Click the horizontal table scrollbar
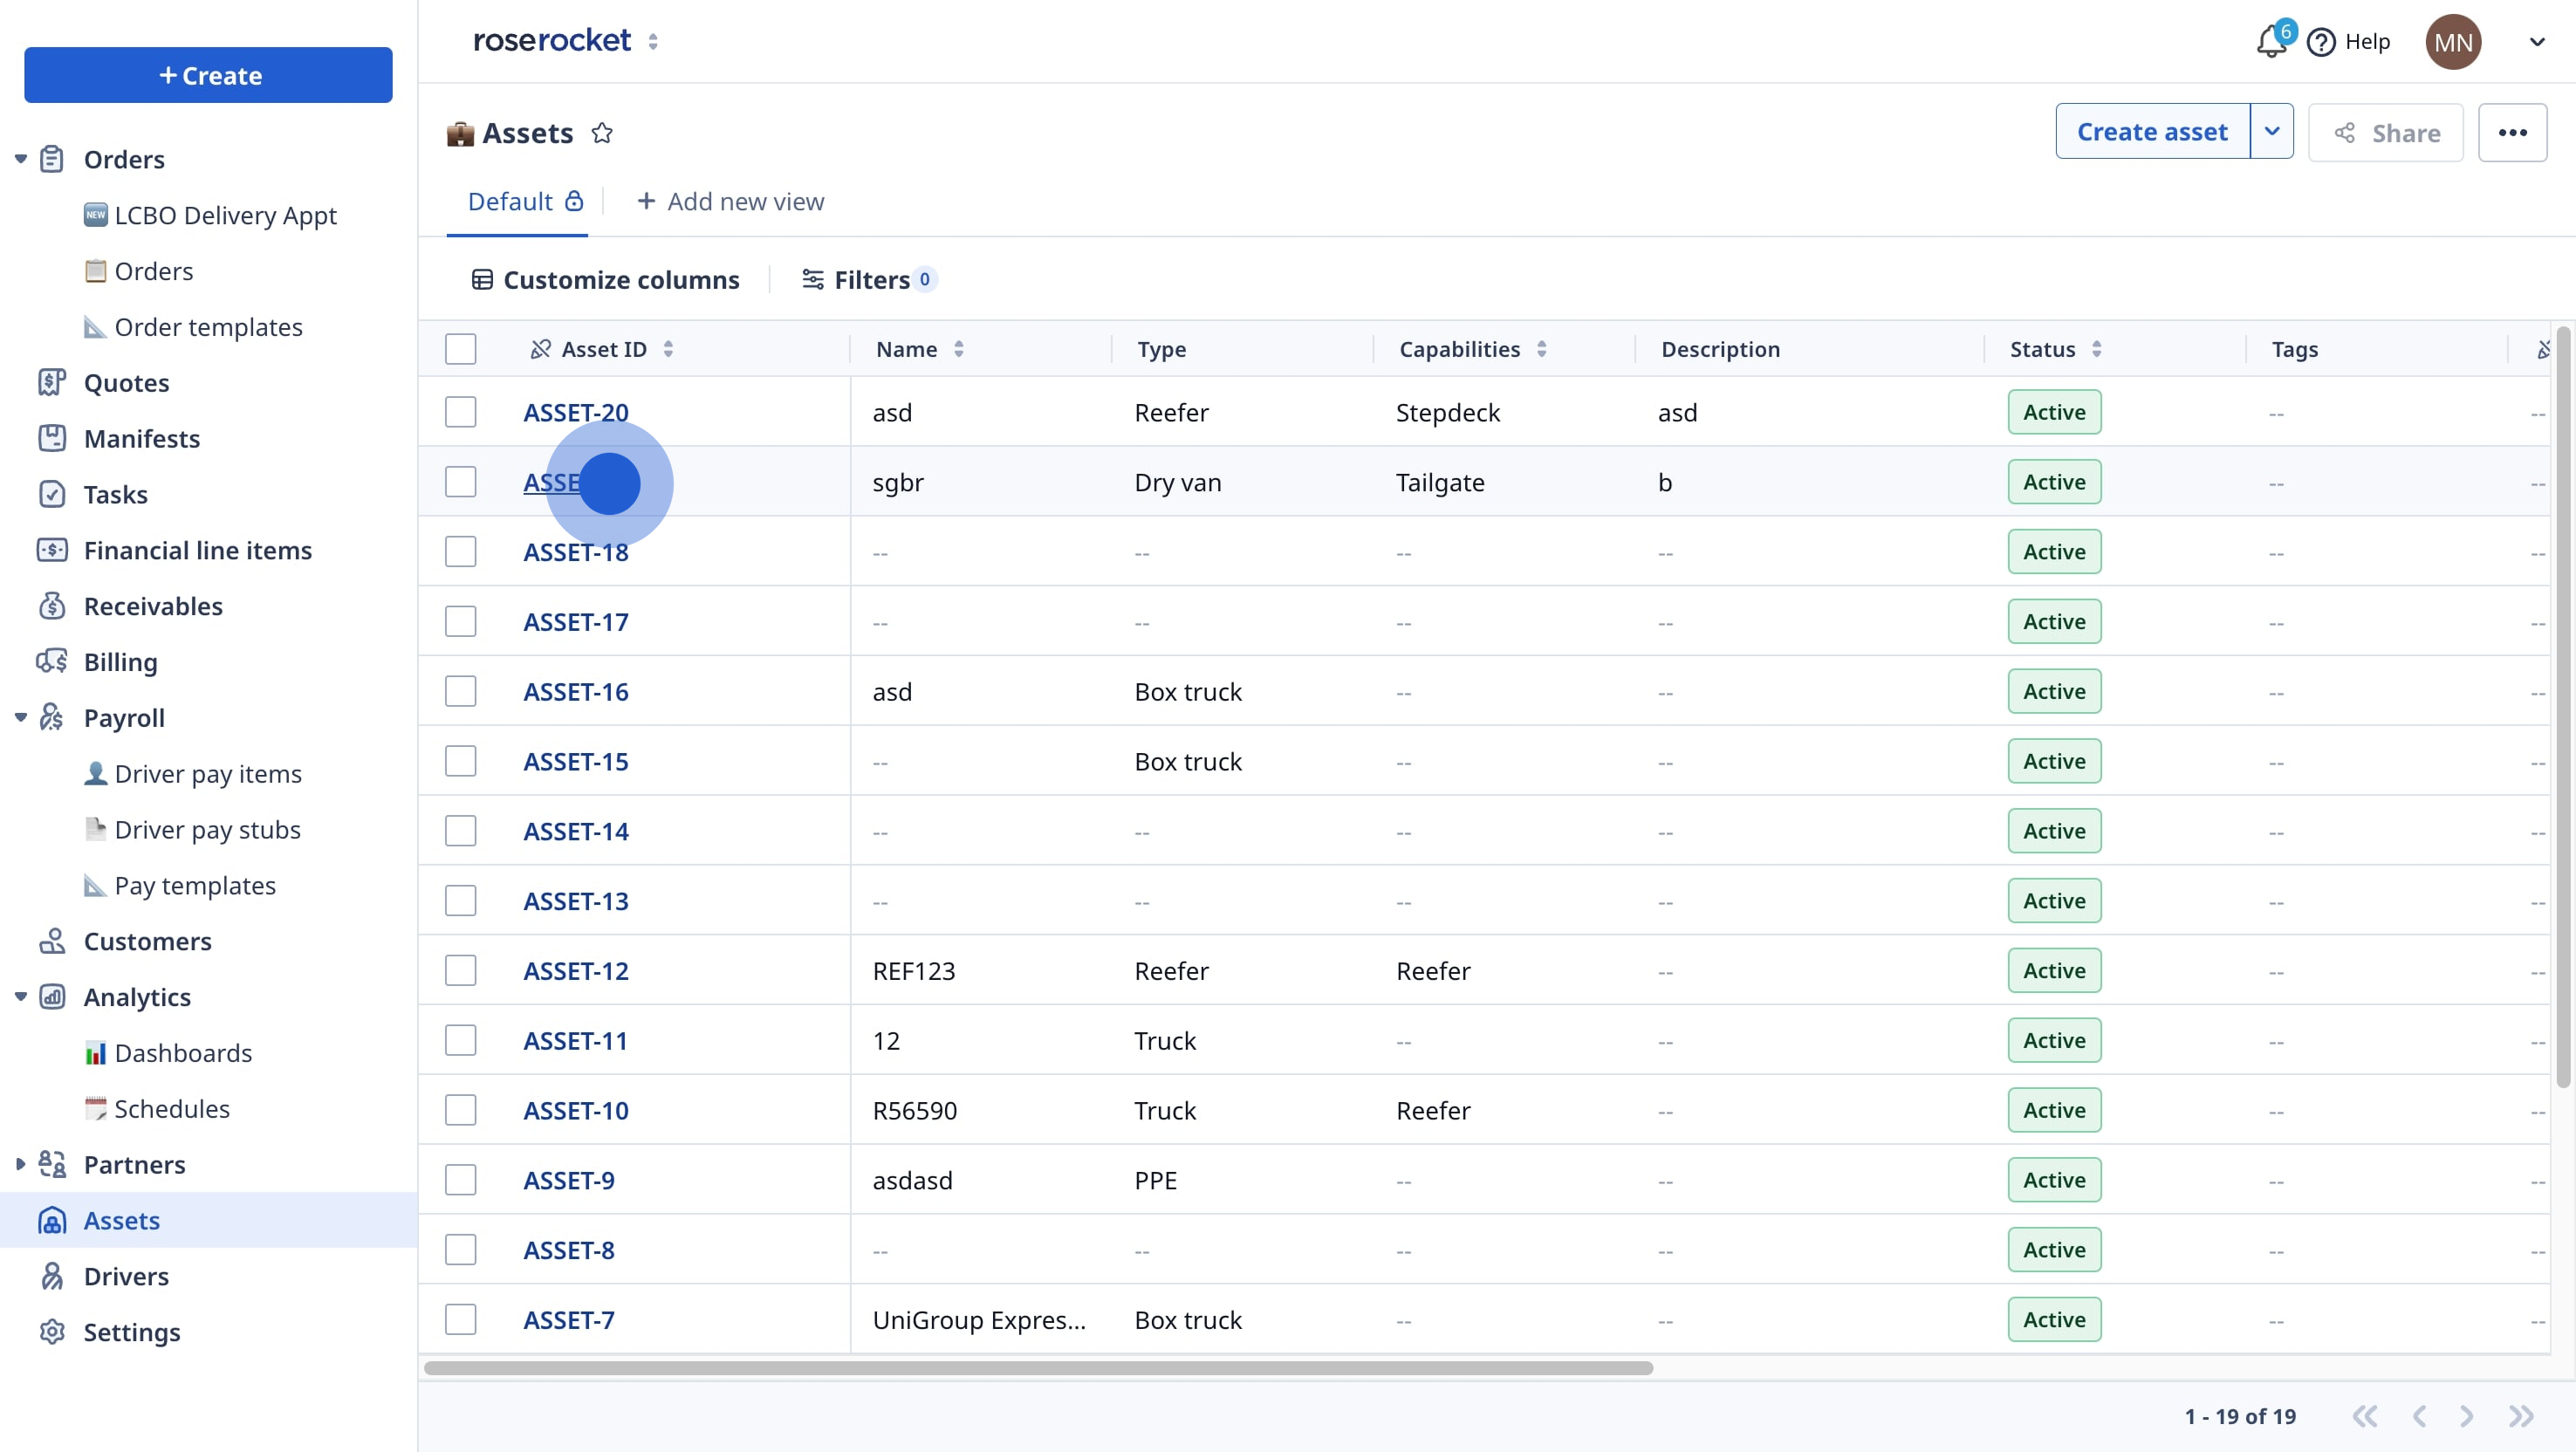 pyautogui.click(x=1038, y=1367)
